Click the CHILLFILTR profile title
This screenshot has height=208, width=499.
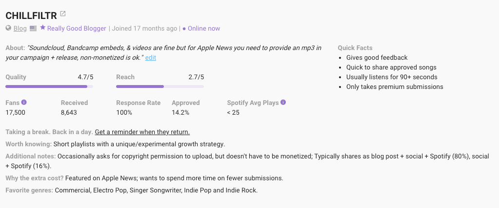pyautogui.click(x=31, y=15)
